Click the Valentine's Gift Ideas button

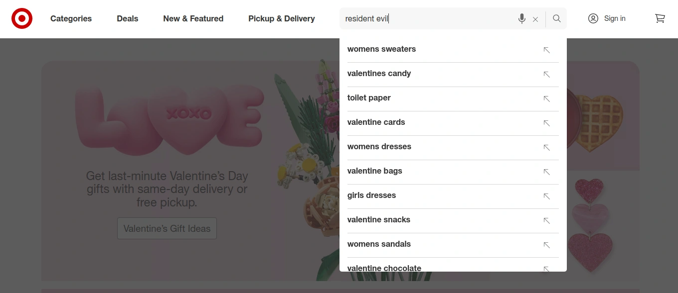click(x=167, y=228)
